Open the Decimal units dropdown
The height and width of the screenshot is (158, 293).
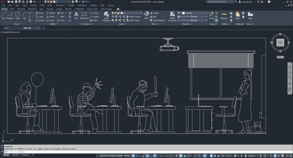(x=252, y=156)
